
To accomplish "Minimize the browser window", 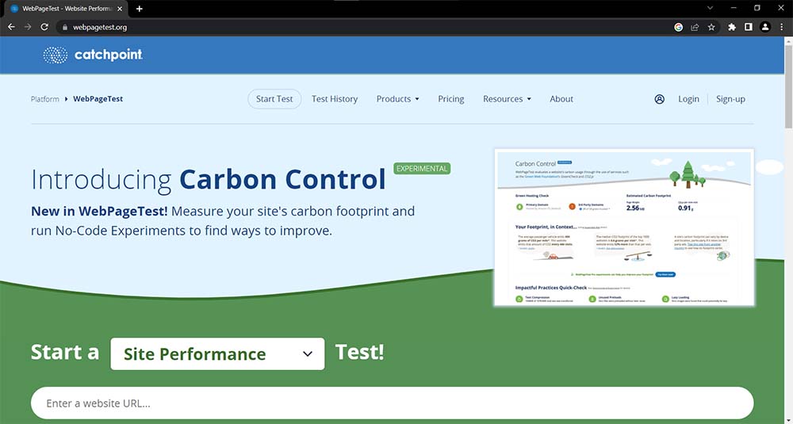I will [x=734, y=8].
